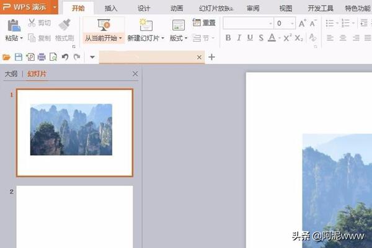372x248 pixels.
Task: Open quick access toolbar customize dropdown
Action: [92, 57]
